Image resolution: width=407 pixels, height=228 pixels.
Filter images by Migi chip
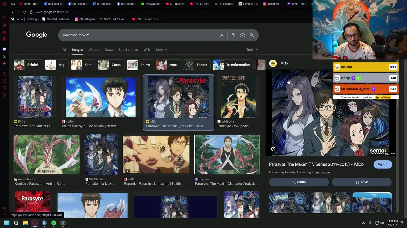57,65
